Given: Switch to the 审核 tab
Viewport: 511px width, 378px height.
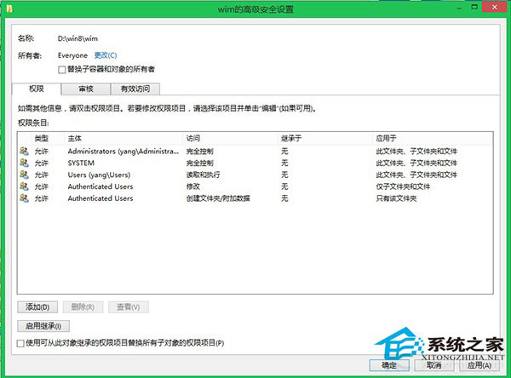Looking at the screenshot, I should [x=86, y=89].
